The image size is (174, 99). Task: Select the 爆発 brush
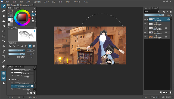22,89
